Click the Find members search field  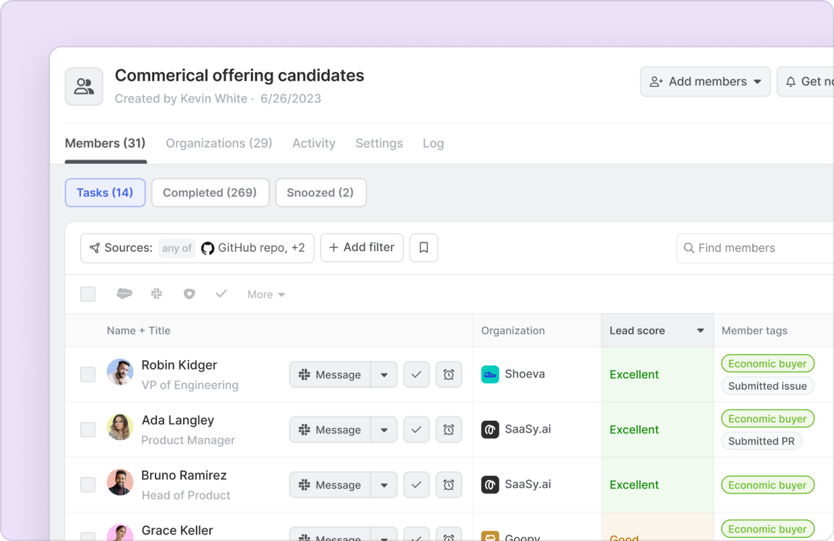(x=757, y=248)
